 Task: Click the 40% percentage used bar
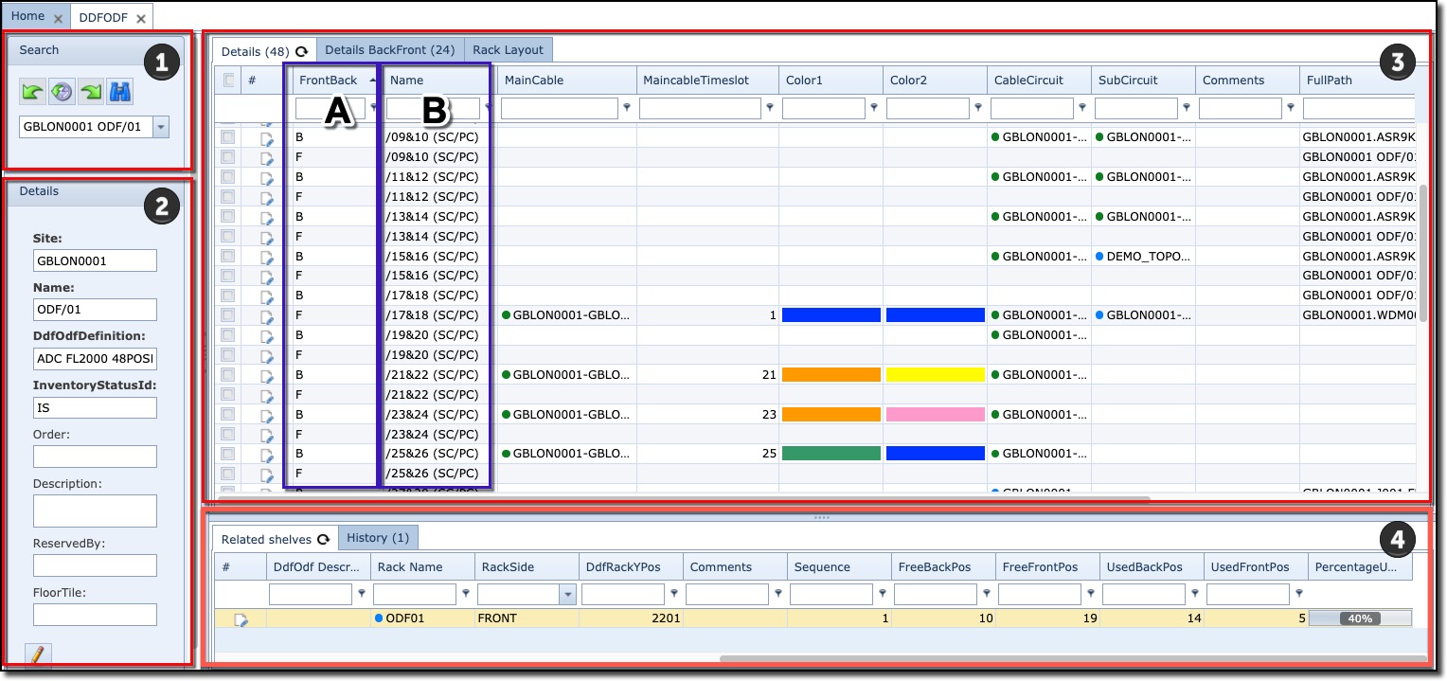point(1360,618)
